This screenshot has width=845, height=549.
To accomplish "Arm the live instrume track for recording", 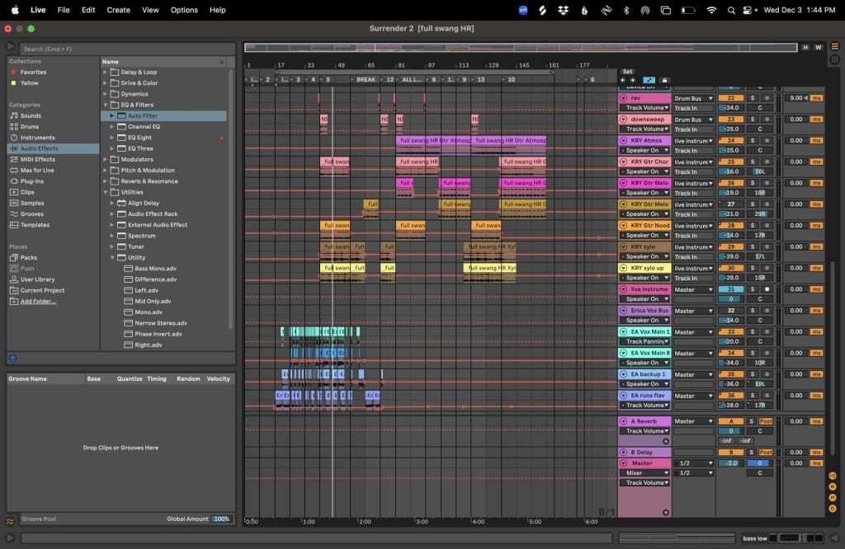I will [x=766, y=289].
